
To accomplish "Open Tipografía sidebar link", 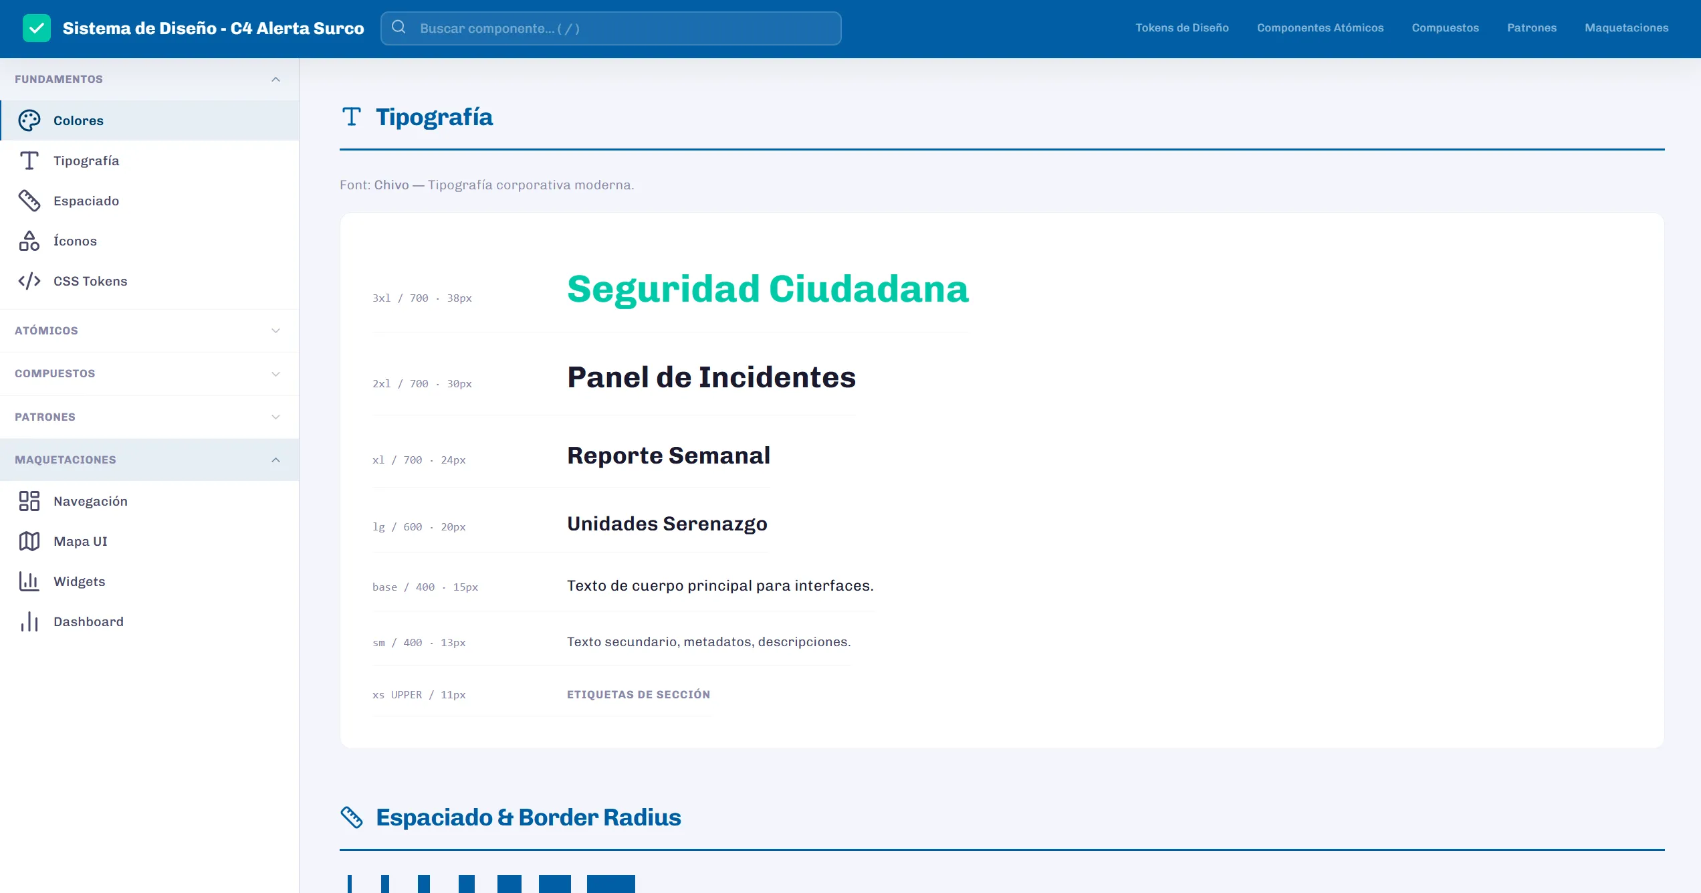I will (x=150, y=161).
